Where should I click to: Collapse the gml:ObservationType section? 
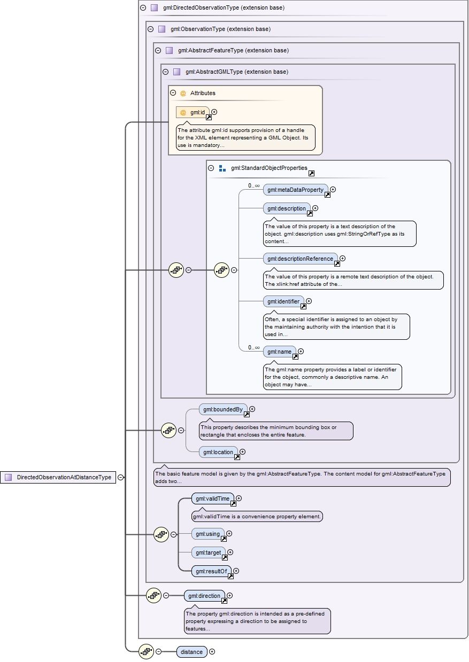(150, 29)
